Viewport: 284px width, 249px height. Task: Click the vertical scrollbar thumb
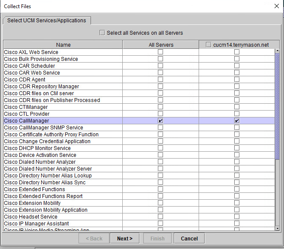(277, 106)
